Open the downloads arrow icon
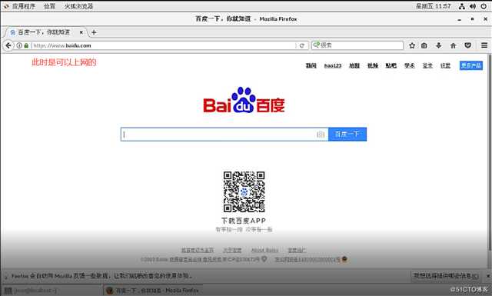Viewport: 492px width, 296px height. point(439,45)
